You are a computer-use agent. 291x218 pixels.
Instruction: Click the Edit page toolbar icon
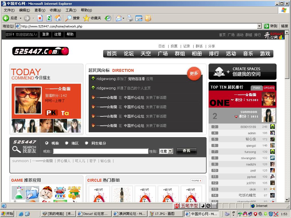click(139, 18)
